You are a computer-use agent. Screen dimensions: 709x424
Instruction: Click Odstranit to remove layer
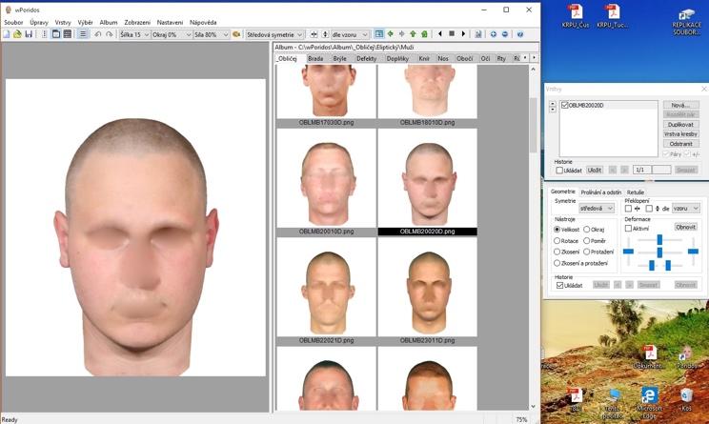tap(681, 144)
